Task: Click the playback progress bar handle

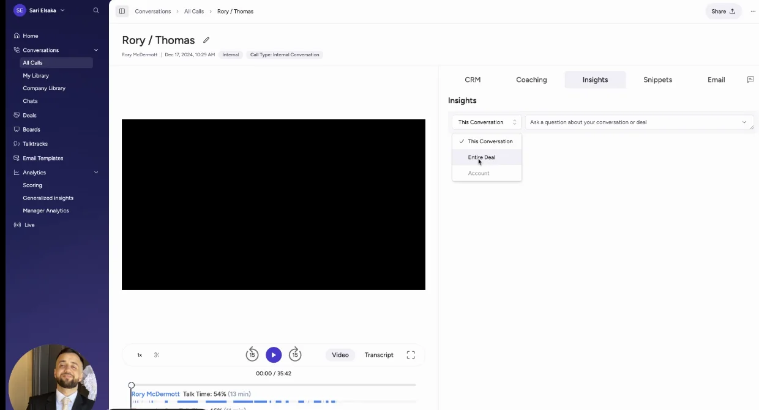Action: pyautogui.click(x=132, y=385)
